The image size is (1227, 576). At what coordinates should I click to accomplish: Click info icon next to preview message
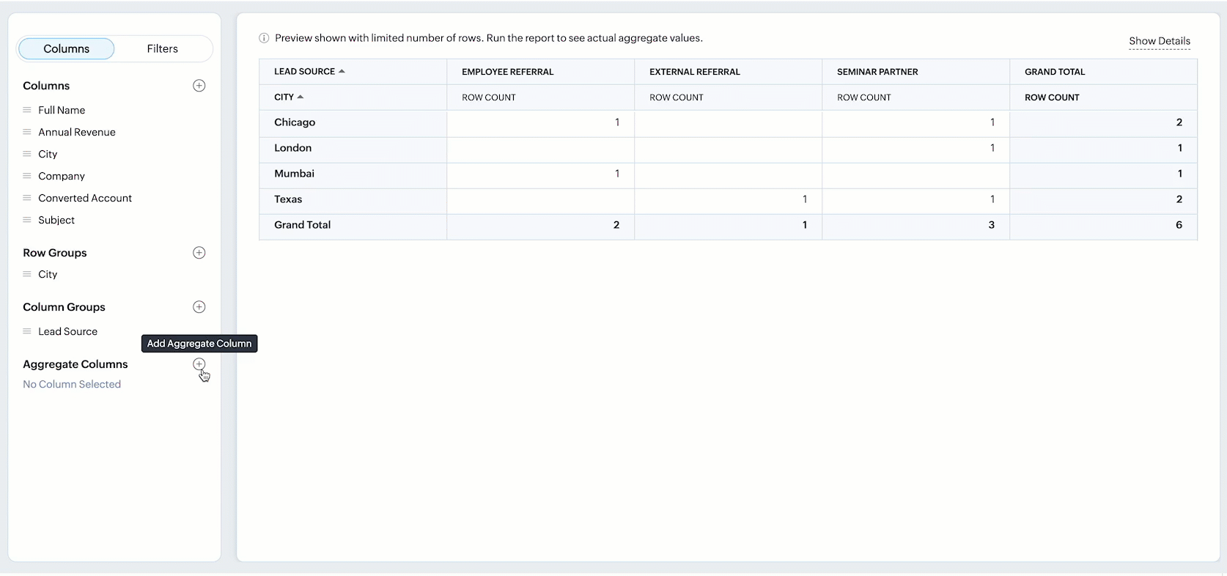tap(264, 38)
